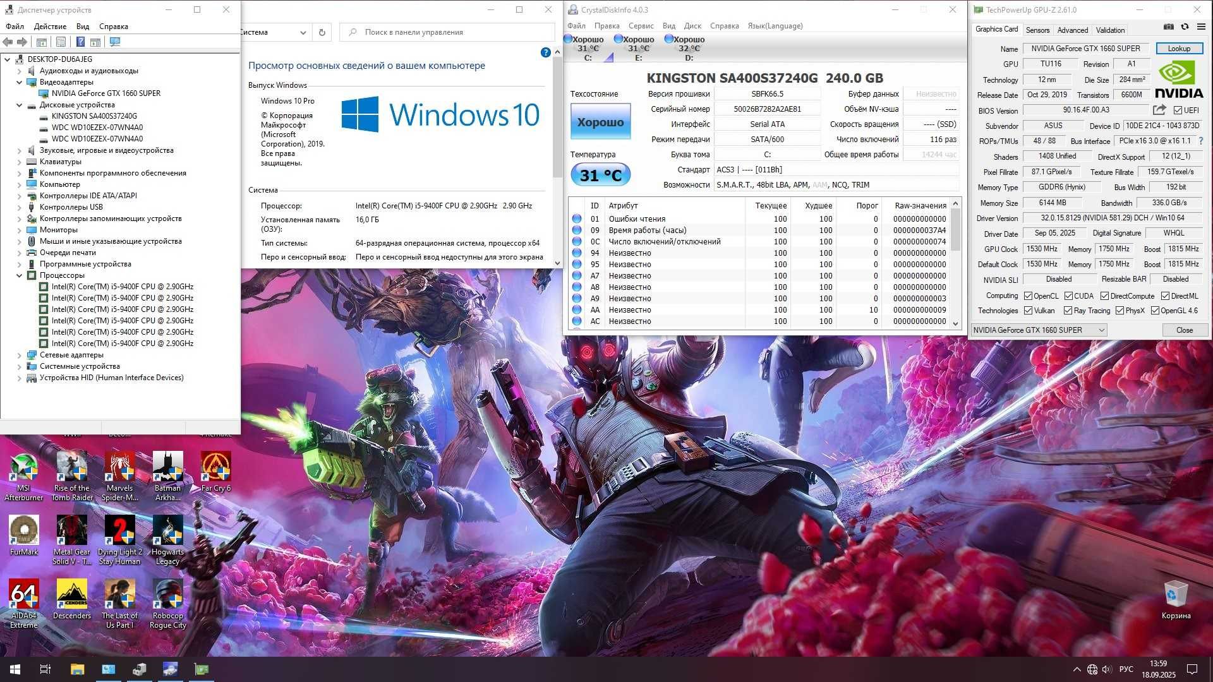Open the Recycle Bin (Корзина)

(x=1176, y=599)
